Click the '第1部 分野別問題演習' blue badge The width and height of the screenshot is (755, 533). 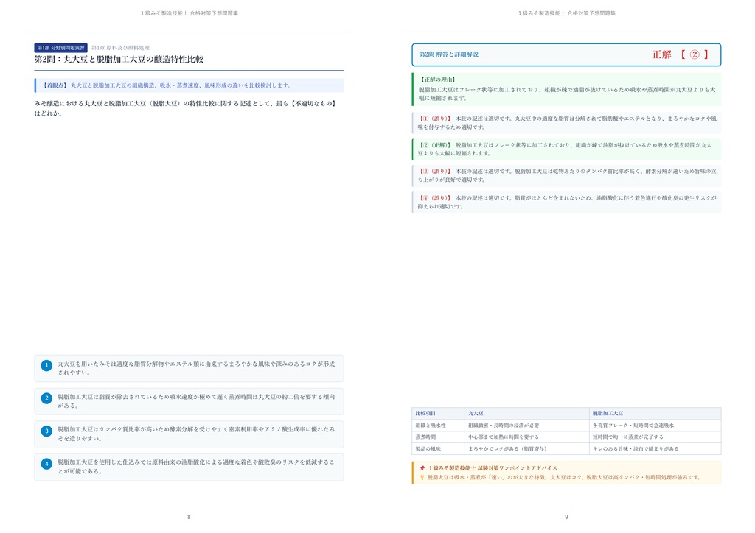pyautogui.click(x=60, y=48)
